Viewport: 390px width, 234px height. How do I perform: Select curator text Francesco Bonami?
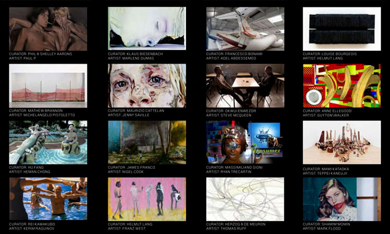(235, 53)
